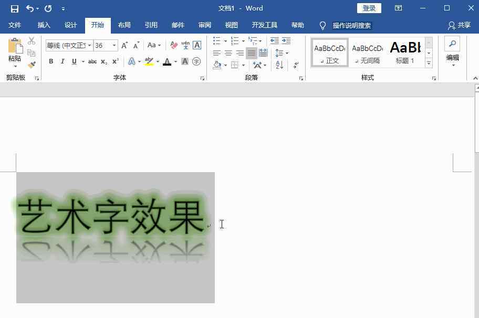The image size is (479, 318).
Task: Click the Increase Indent icon
Action: pos(286,41)
